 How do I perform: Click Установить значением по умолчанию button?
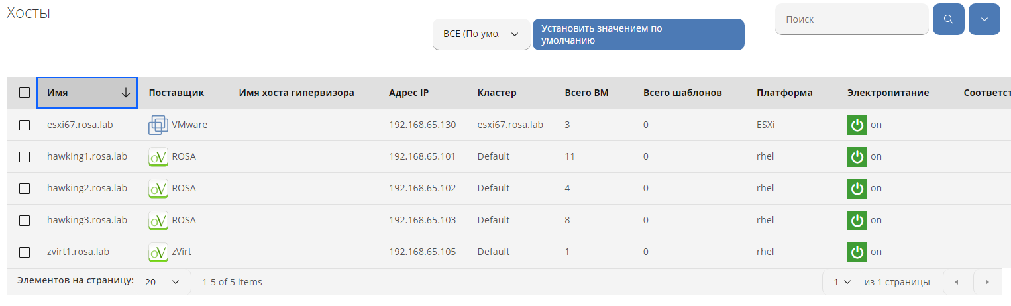(x=638, y=34)
